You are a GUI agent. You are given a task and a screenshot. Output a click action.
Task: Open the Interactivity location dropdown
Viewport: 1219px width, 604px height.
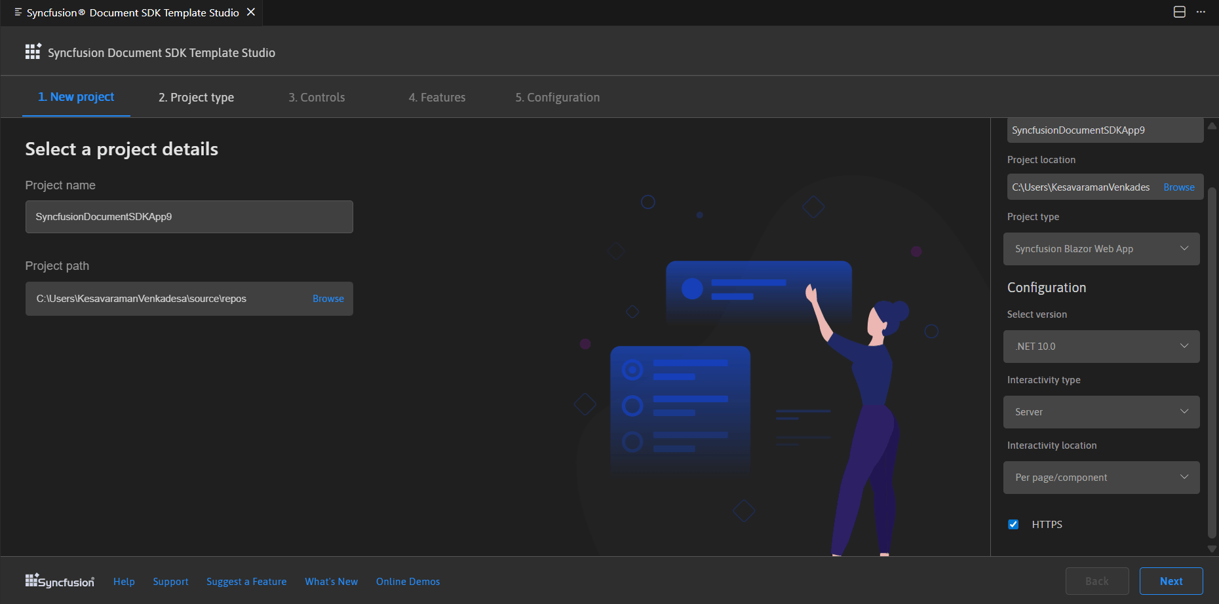tap(1101, 477)
